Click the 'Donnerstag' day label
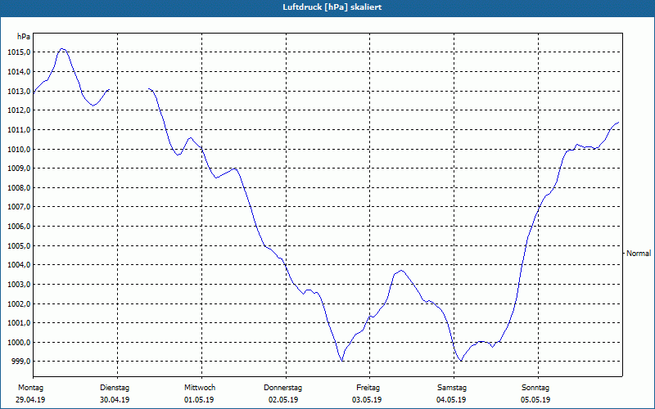Viewport: 655px width, 409px height. point(282,388)
